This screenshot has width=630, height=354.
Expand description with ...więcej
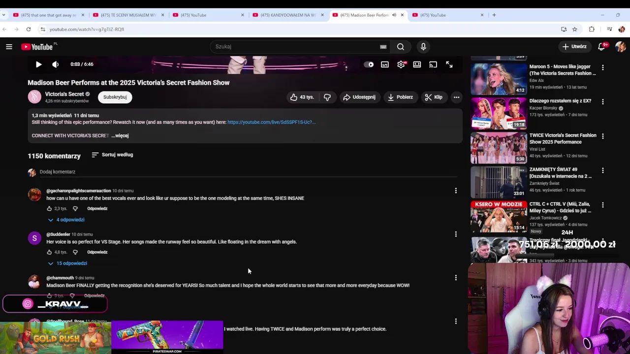point(120,135)
